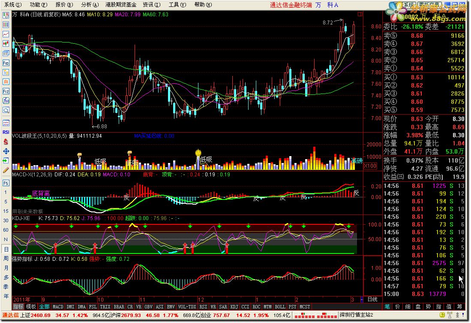
Task: Switch to 5-minute period
Action: coord(6,202)
